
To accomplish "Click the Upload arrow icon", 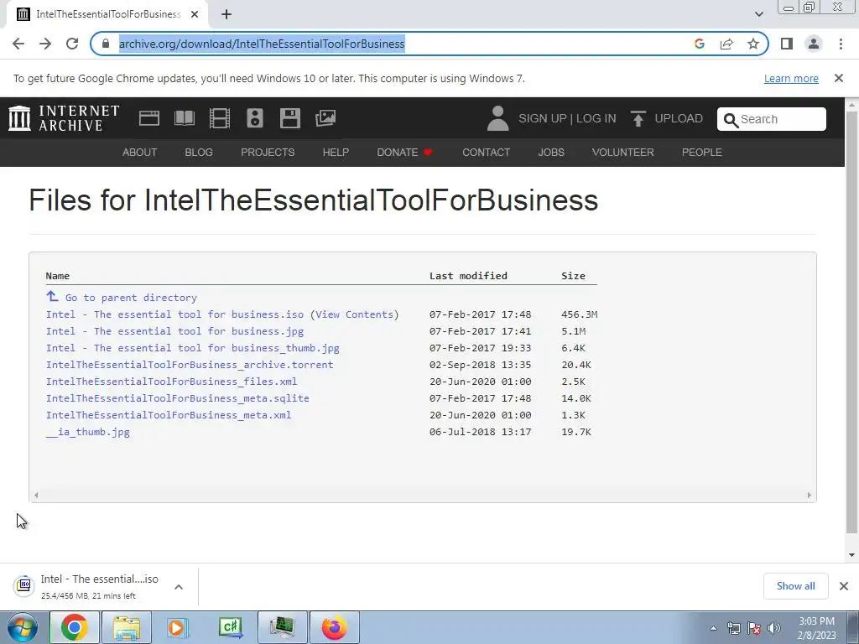I will click(x=638, y=118).
